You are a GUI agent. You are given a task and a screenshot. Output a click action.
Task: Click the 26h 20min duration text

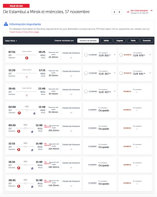pyautogui.click(x=54, y=131)
